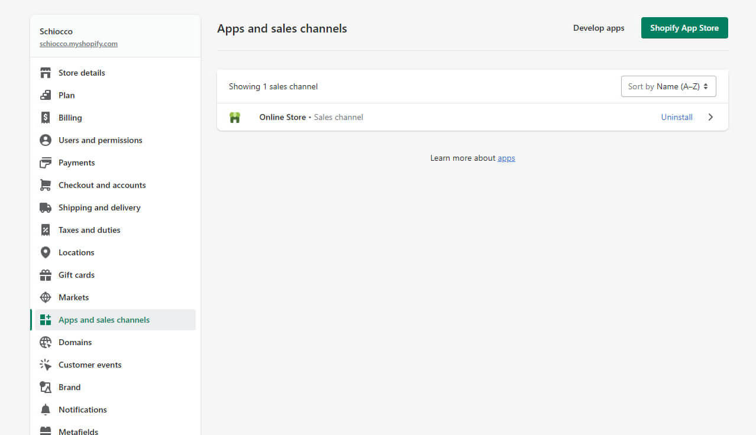756x435 pixels.
Task: Go to Taxes and duties settings
Action: pyautogui.click(x=89, y=230)
